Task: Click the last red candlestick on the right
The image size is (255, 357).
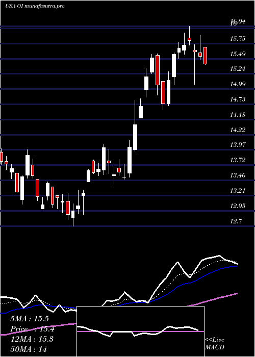Action: 206,56
